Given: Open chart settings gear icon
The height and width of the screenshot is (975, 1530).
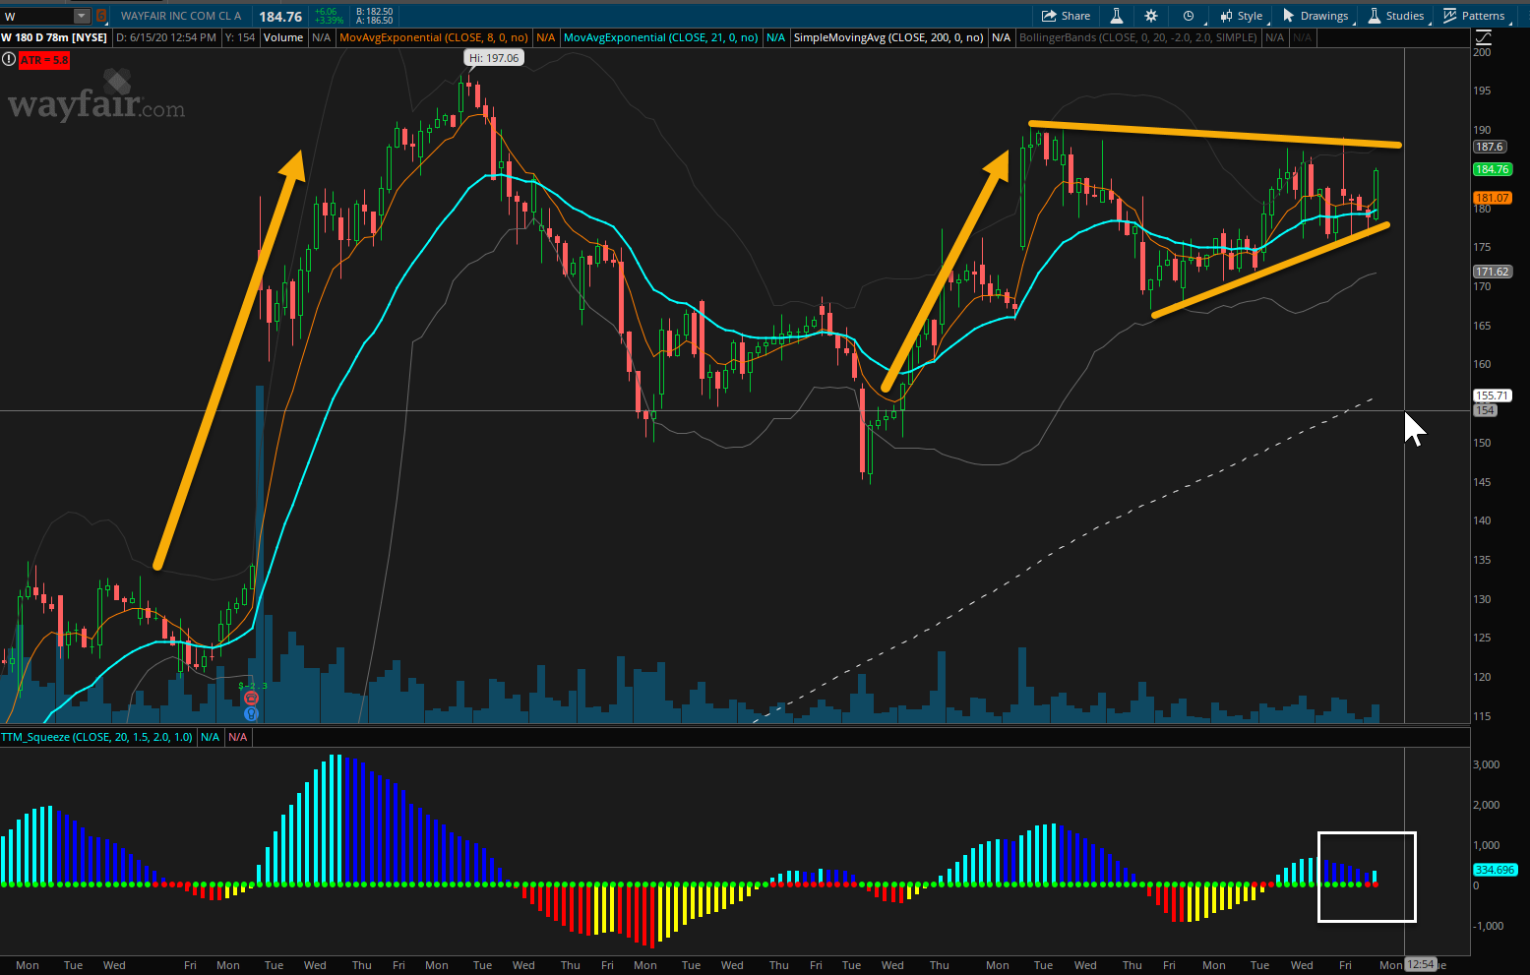Looking at the screenshot, I should pyautogui.click(x=1151, y=16).
